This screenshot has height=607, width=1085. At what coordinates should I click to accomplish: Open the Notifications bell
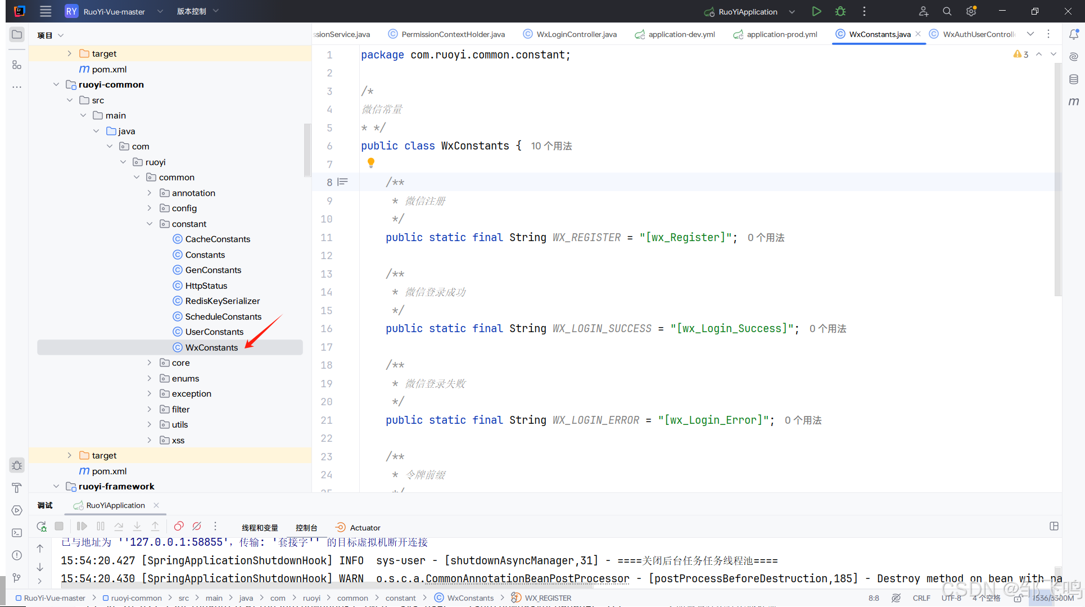(1074, 34)
